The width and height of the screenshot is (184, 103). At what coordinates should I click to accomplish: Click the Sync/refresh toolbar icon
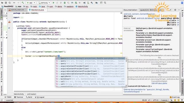(x=9, y=3)
